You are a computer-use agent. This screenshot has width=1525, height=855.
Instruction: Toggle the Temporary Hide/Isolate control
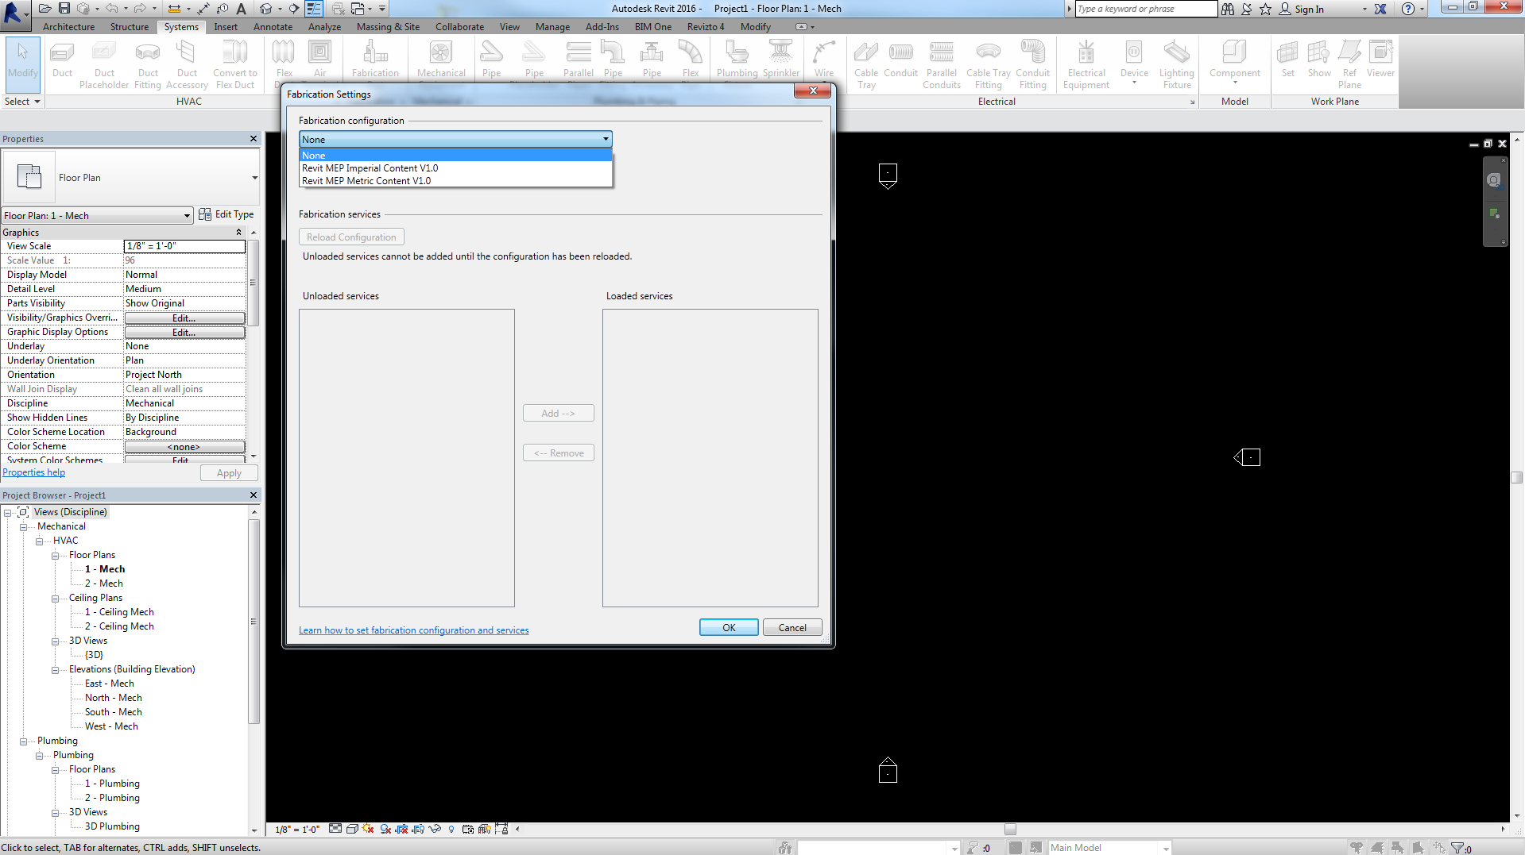(434, 829)
